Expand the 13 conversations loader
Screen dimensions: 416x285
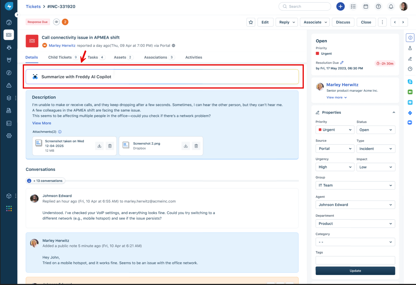[x=46, y=181]
